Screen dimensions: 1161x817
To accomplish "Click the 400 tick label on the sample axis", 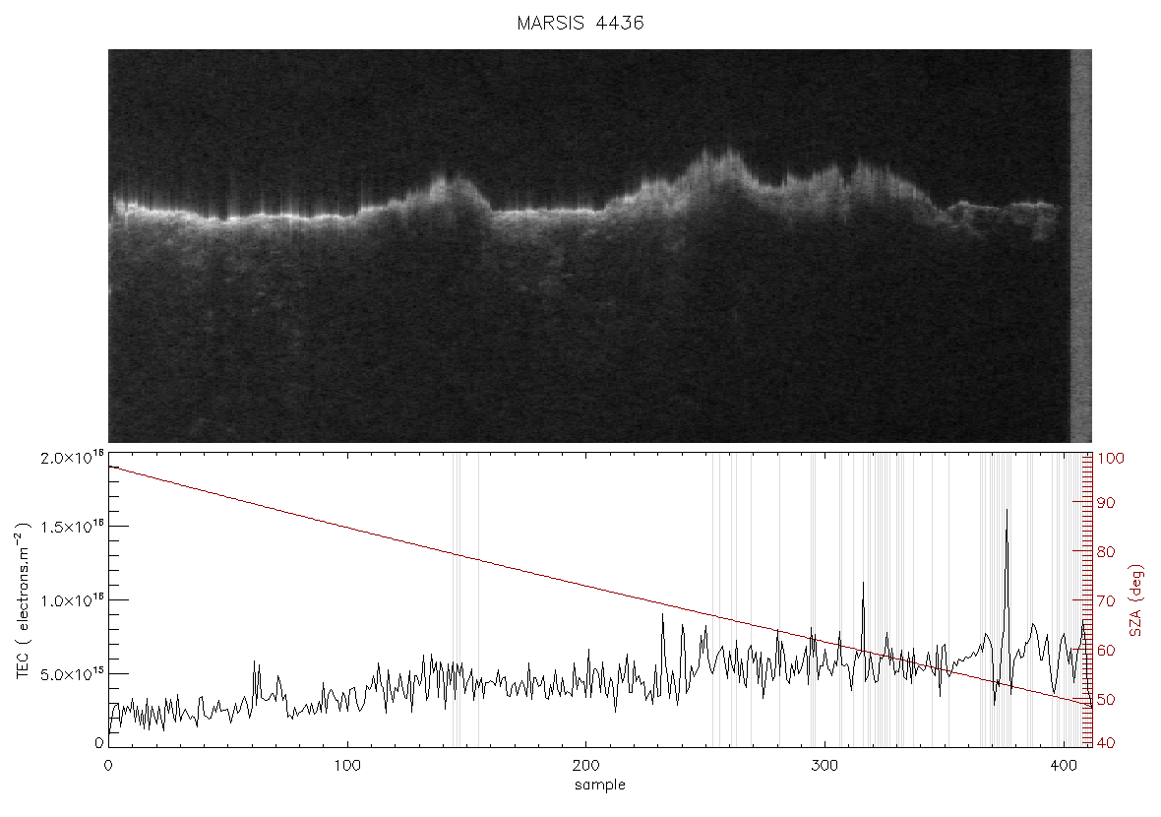I will tap(1064, 765).
